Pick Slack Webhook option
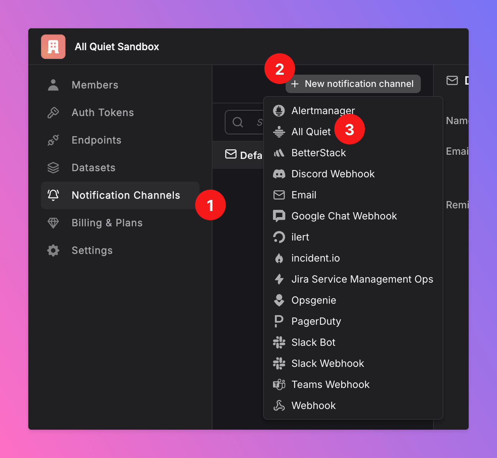Screen dimensions: 497x458 click(x=353, y=363)
